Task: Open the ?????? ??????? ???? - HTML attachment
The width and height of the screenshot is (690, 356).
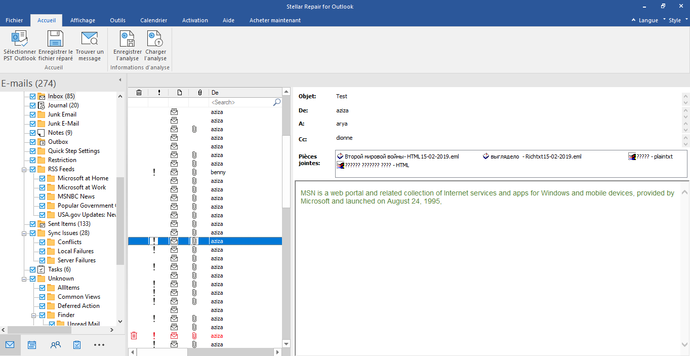Action: 373,165
